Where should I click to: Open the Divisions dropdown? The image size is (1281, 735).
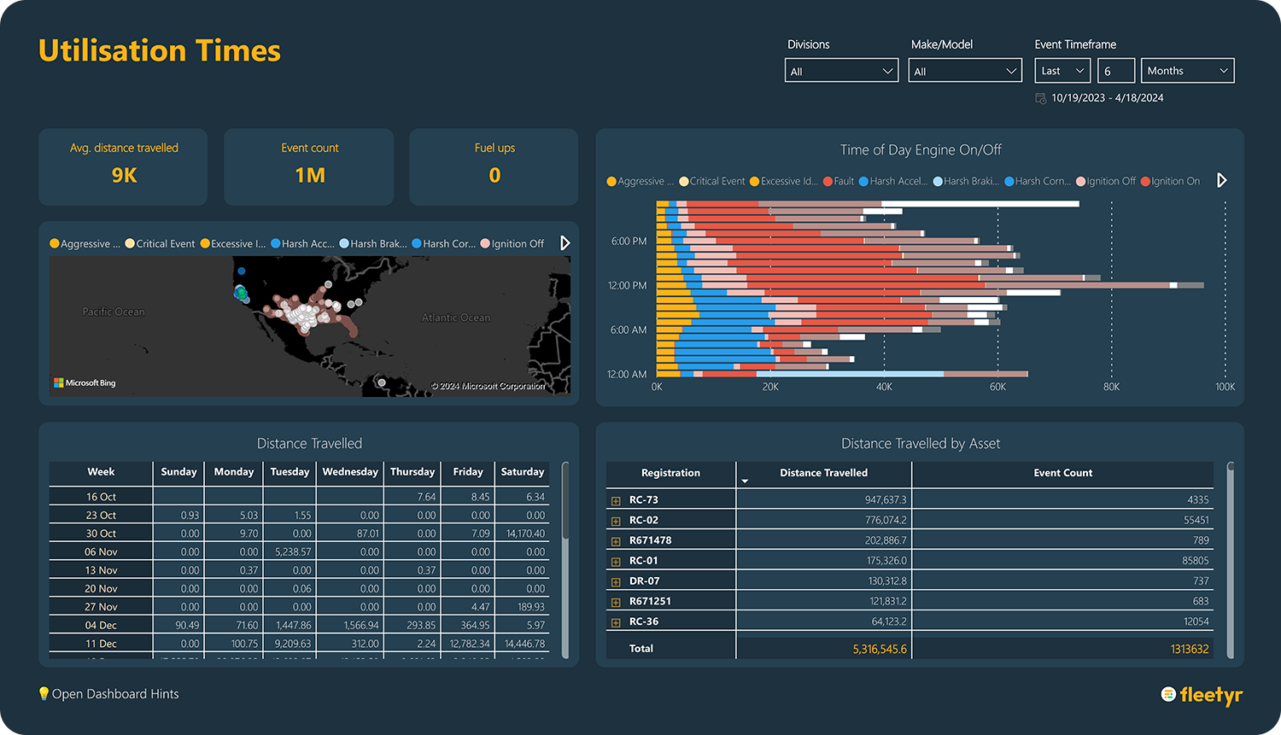click(x=841, y=71)
